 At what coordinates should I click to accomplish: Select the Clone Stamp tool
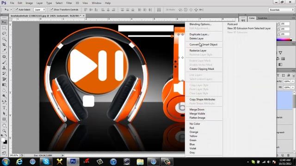point(4,68)
